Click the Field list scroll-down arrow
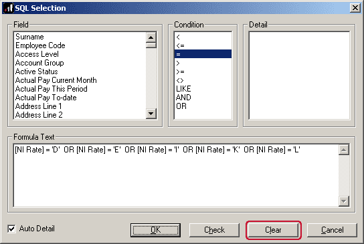 pos(151,114)
